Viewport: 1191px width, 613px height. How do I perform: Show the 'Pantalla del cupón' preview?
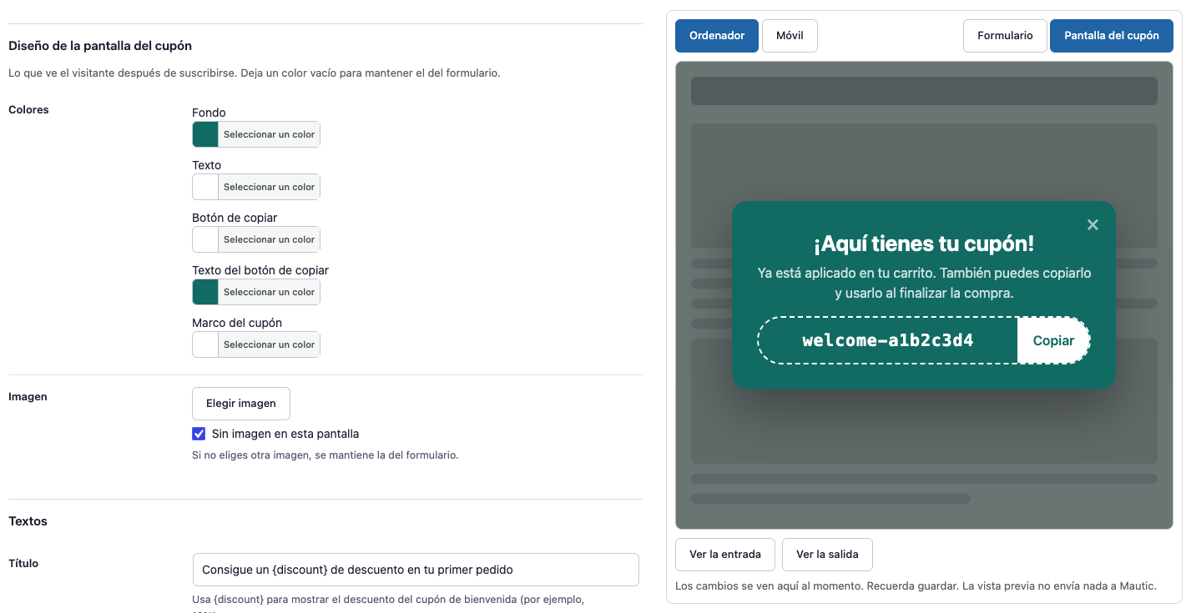point(1112,36)
